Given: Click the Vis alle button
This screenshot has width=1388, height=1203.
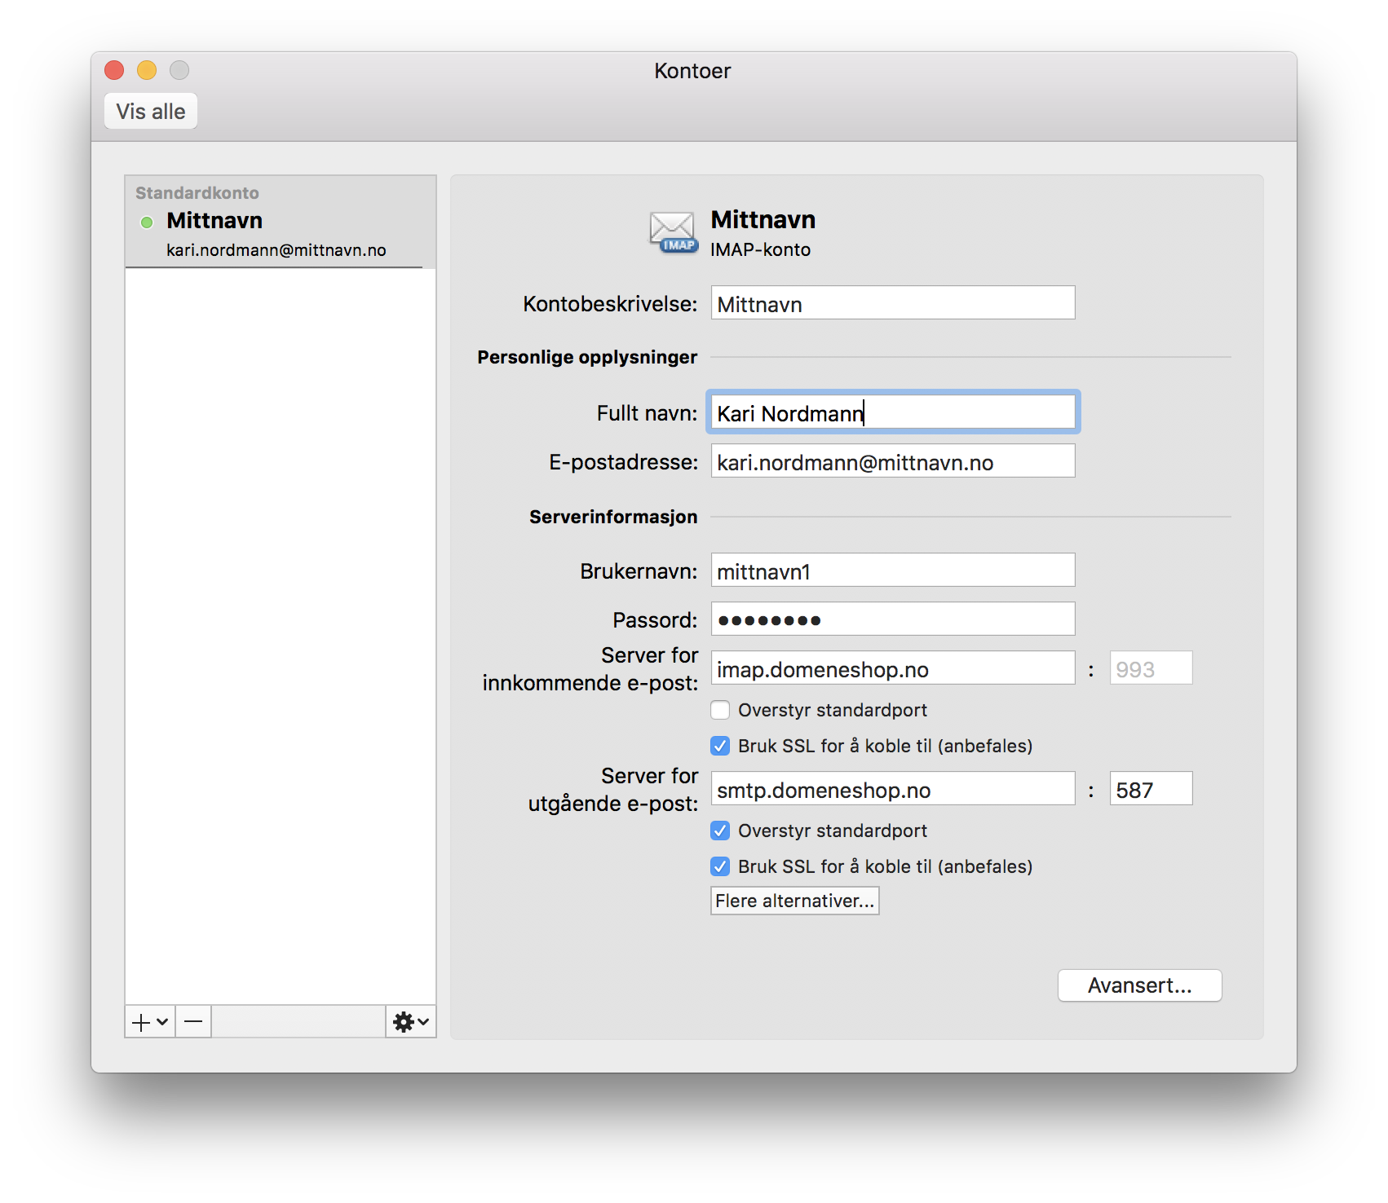Looking at the screenshot, I should click(151, 112).
